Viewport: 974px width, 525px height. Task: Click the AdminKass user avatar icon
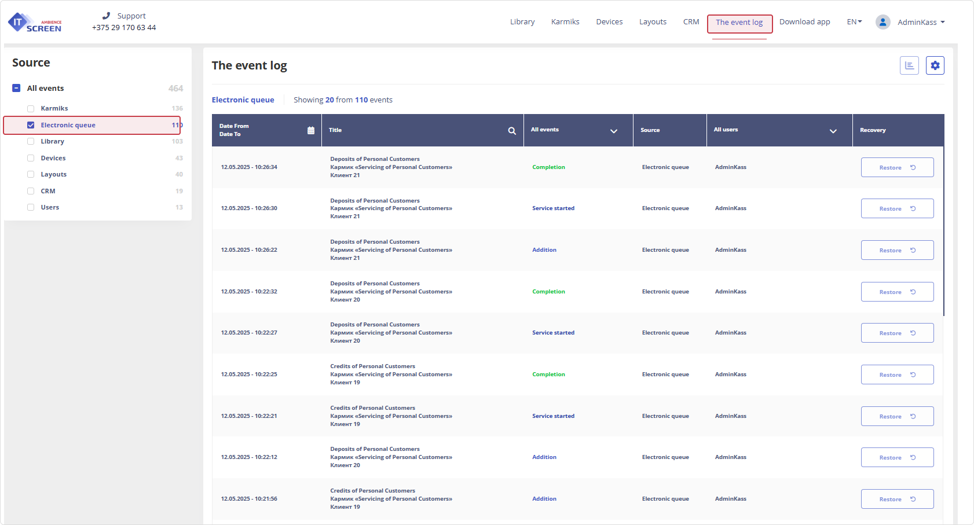pyautogui.click(x=883, y=22)
